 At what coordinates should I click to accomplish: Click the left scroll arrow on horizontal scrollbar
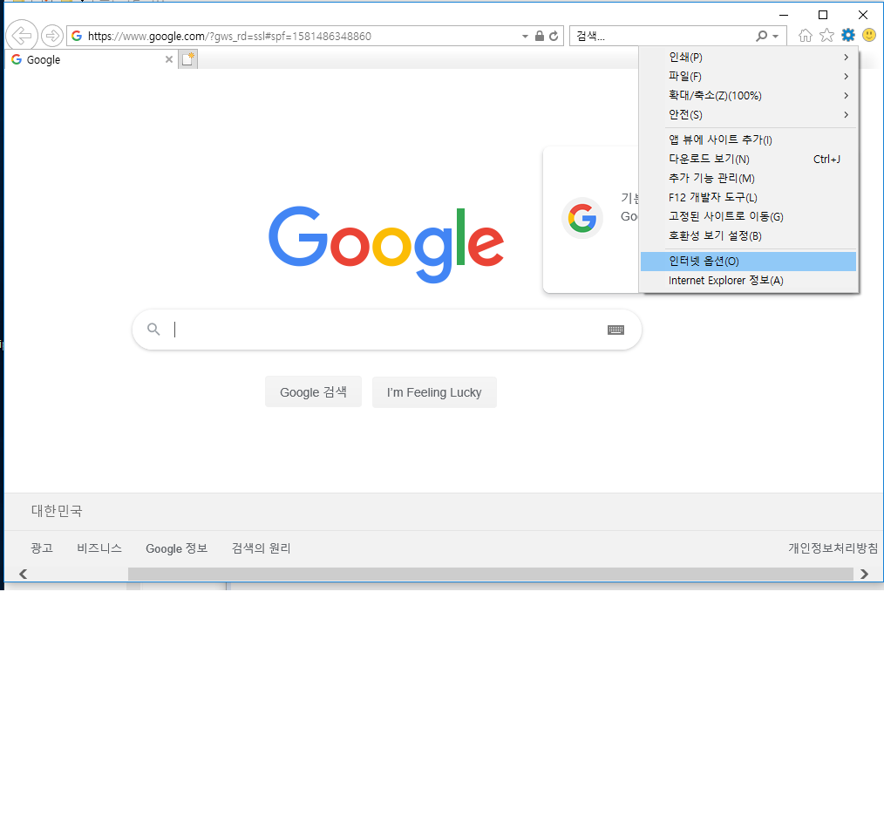click(x=24, y=574)
